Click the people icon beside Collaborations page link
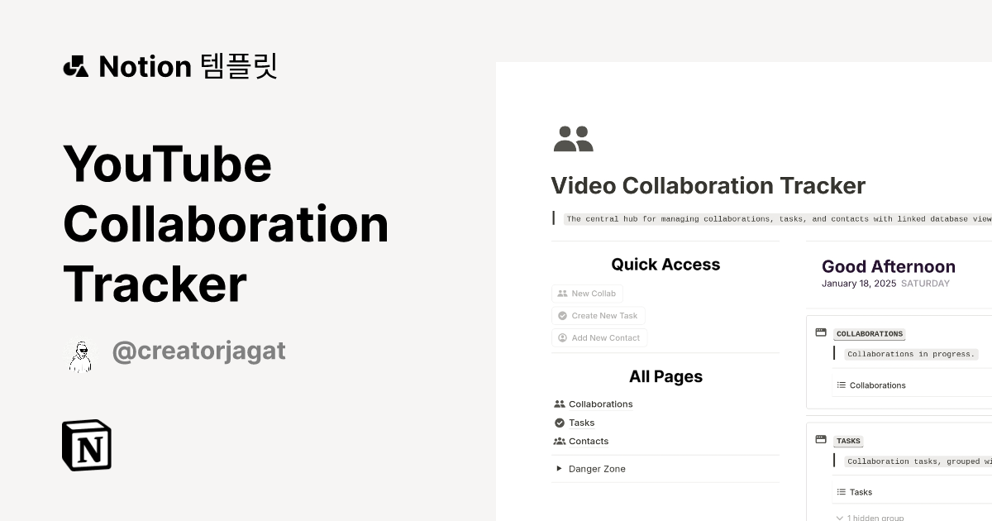Viewport: 992px width, 521px height. 560,404
